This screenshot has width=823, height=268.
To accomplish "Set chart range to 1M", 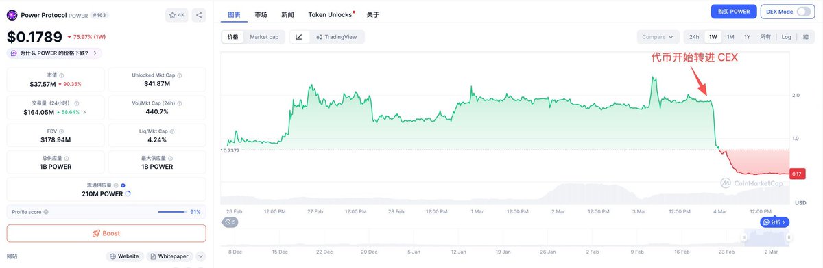I will pos(730,37).
